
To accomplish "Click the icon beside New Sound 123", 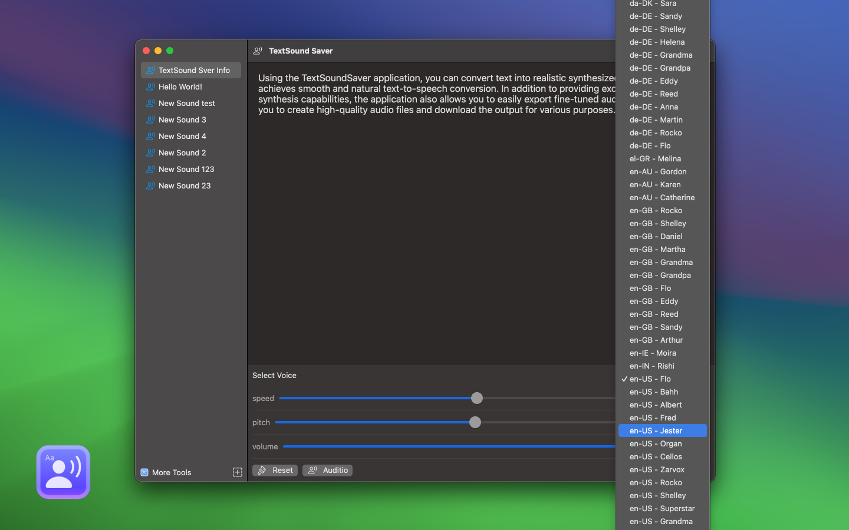I will 150,169.
